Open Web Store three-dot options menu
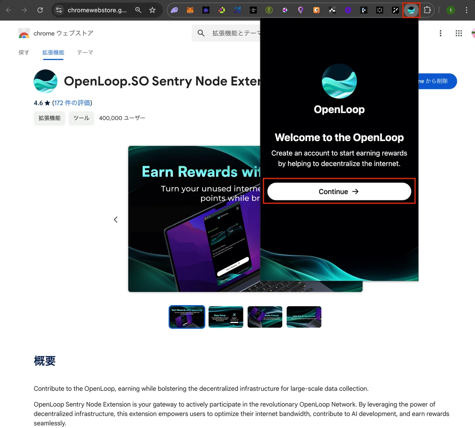 coord(441,33)
